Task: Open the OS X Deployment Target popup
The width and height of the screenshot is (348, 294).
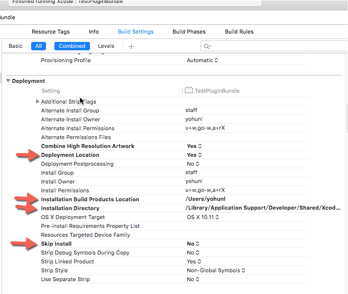Action: click(202, 217)
